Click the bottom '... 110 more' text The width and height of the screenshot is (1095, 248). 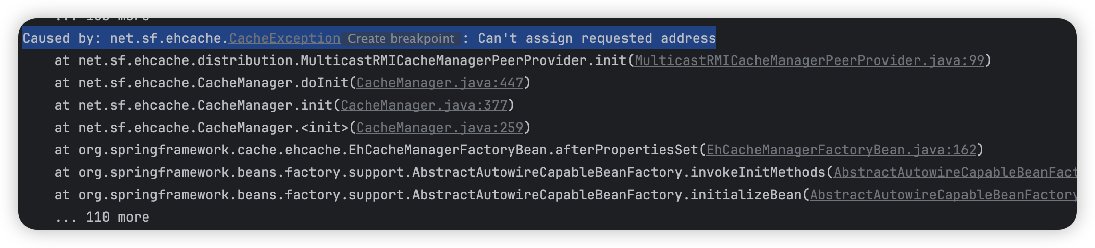coord(102,217)
